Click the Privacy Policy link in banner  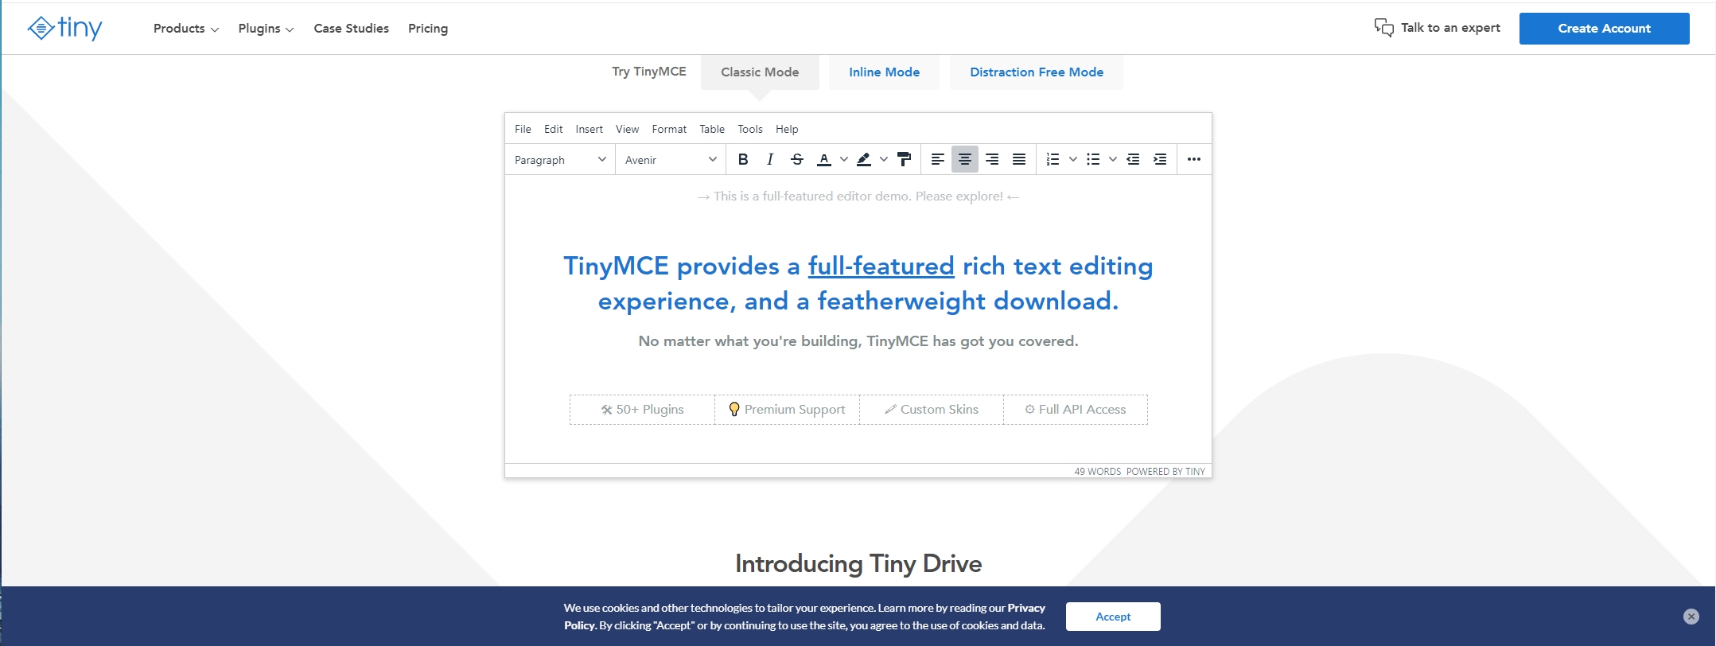tap(1026, 609)
